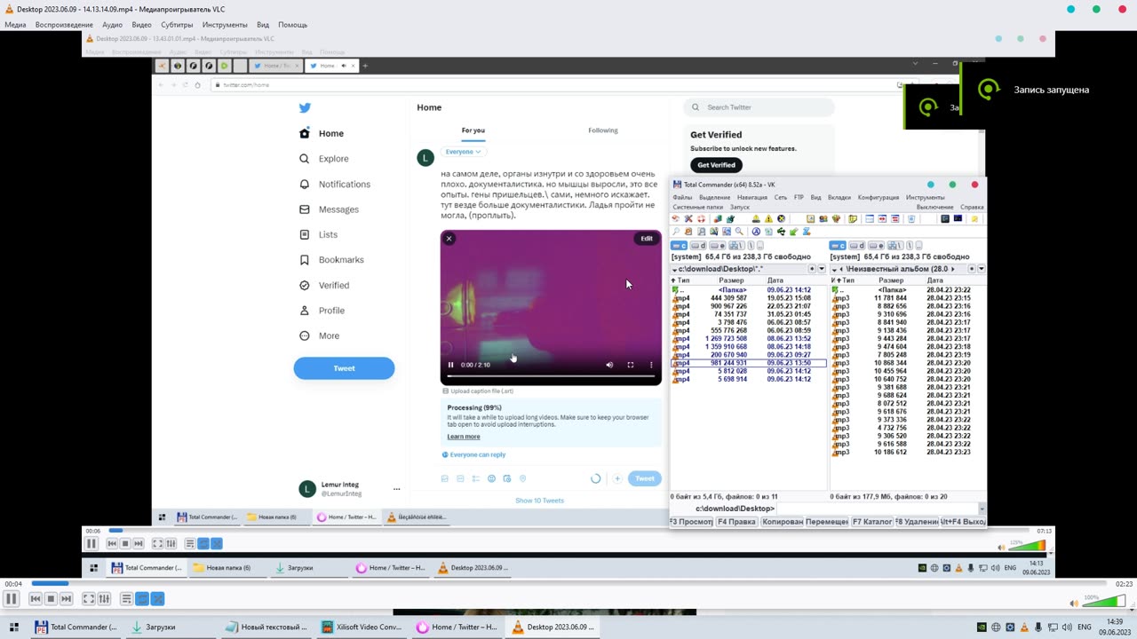Remove the attached video with X button
The width and height of the screenshot is (1137, 639).
449,239
